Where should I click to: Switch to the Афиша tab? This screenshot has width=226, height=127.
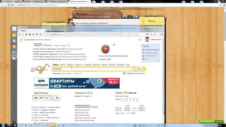95,107
